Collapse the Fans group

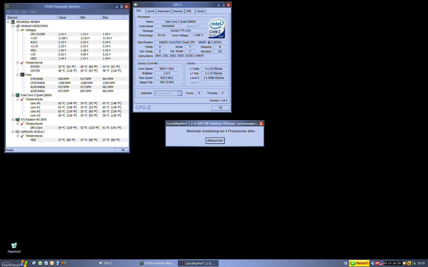(18, 75)
